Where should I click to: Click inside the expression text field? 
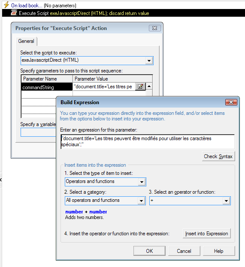tap(148, 141)
